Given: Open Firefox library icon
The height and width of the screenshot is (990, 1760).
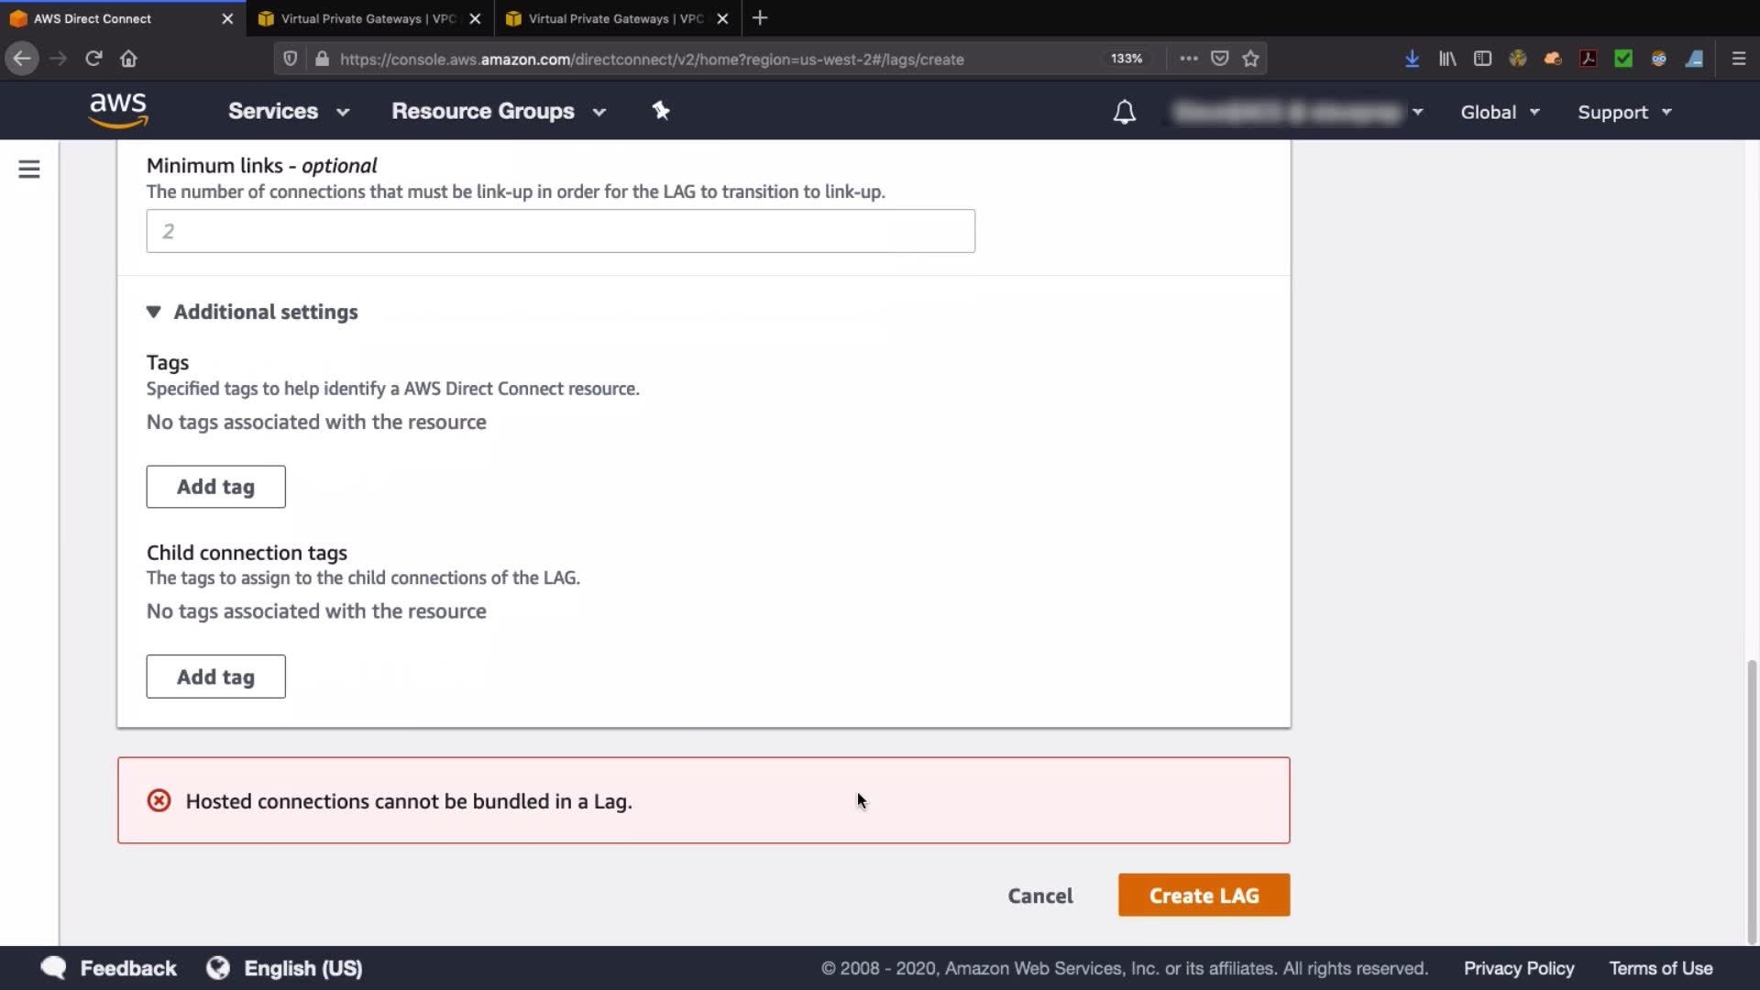Looking at the screenshot, I should [x=1447, y=59].
